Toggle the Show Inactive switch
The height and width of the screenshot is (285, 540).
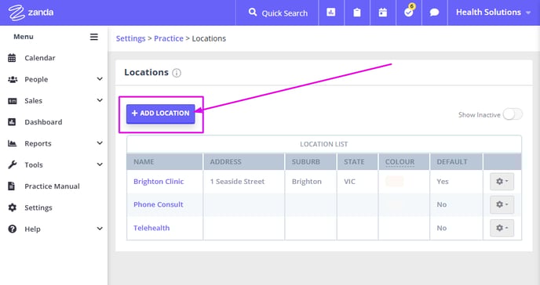pos(513,114)
